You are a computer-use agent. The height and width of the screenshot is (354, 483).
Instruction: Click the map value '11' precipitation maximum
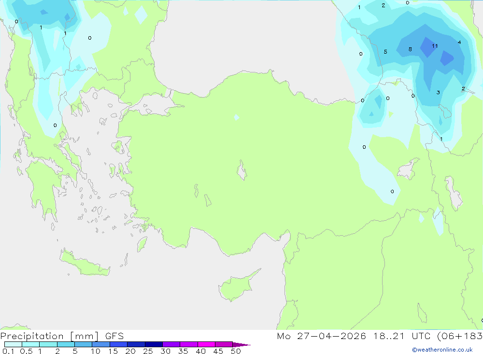click(435, 46)
